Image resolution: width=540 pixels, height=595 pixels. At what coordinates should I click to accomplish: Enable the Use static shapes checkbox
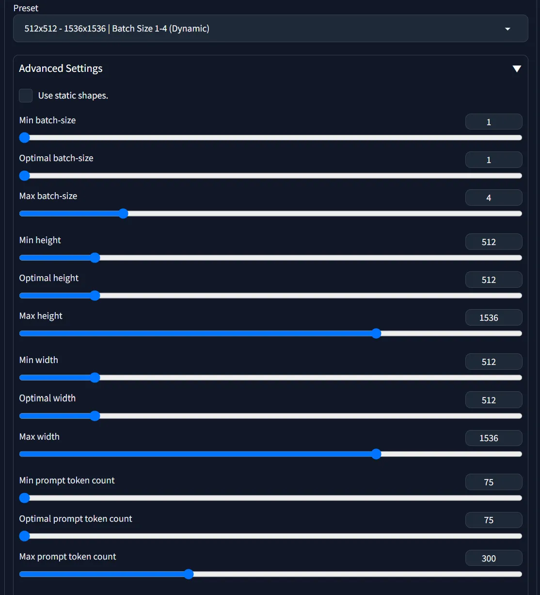pyautogui.click(x=25, y=96)
